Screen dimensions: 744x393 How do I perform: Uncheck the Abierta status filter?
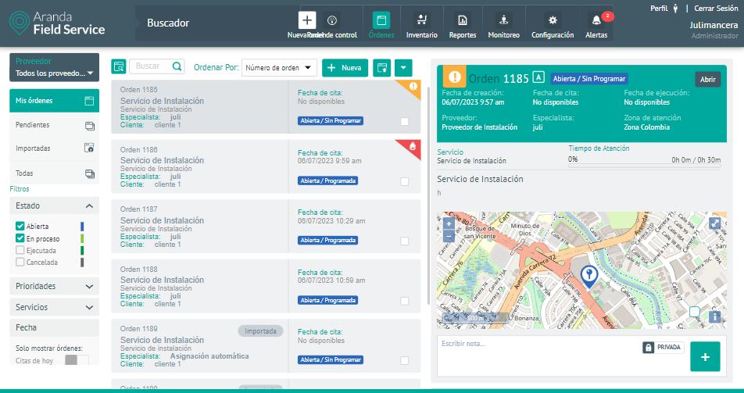(20, 227)
